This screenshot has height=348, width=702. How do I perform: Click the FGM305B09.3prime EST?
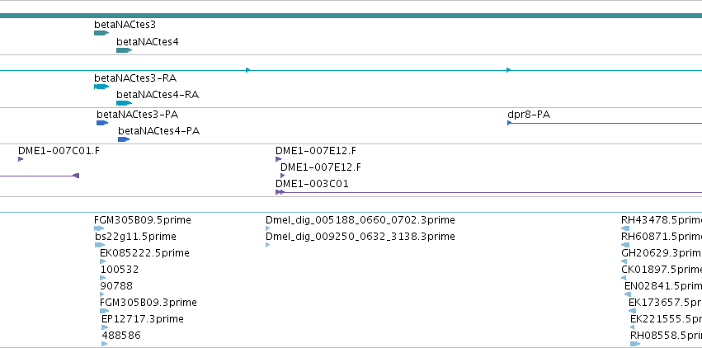click(x=148, y=303)
